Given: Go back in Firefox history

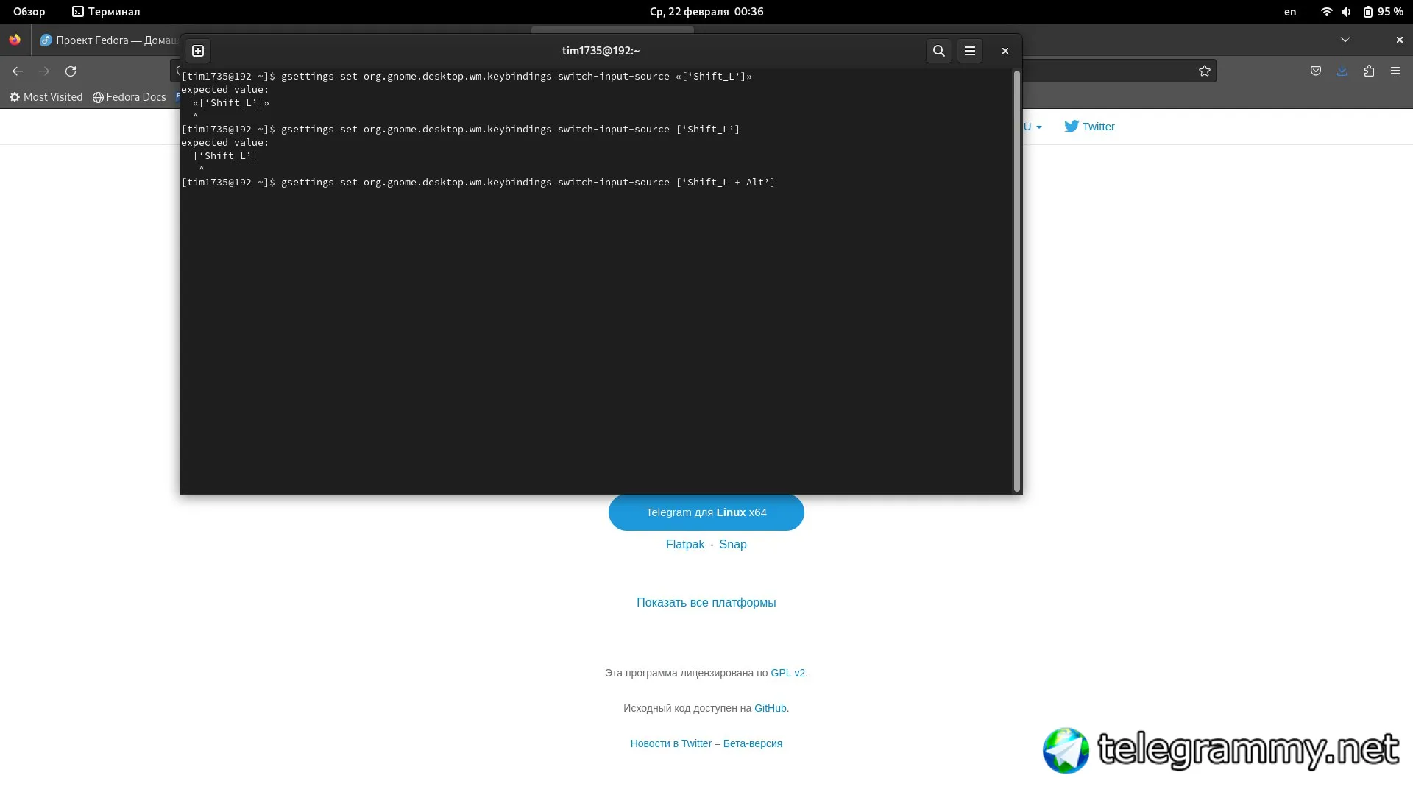Looking at the screenshot, I should 18,71.
